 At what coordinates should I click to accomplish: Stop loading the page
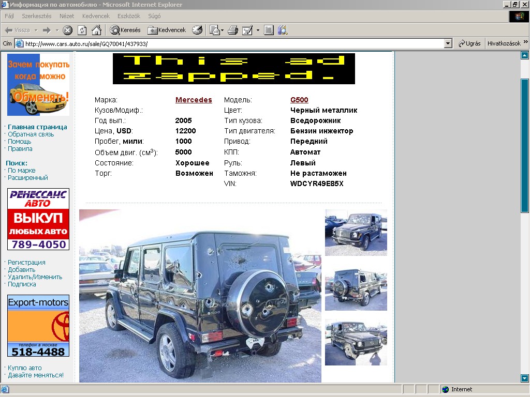pos(68,30)
